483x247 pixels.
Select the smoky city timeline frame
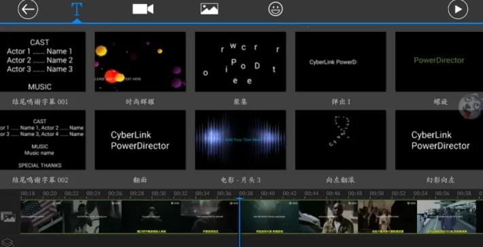pos(210,216)
